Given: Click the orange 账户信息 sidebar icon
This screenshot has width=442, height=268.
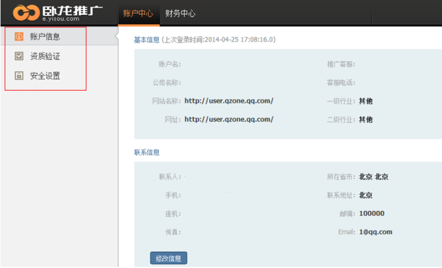Looking at the screenshot, I should (19, 37).
